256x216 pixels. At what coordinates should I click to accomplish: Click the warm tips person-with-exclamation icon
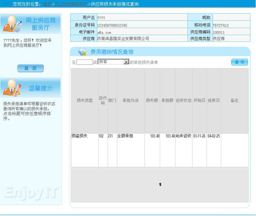(13, 88)
